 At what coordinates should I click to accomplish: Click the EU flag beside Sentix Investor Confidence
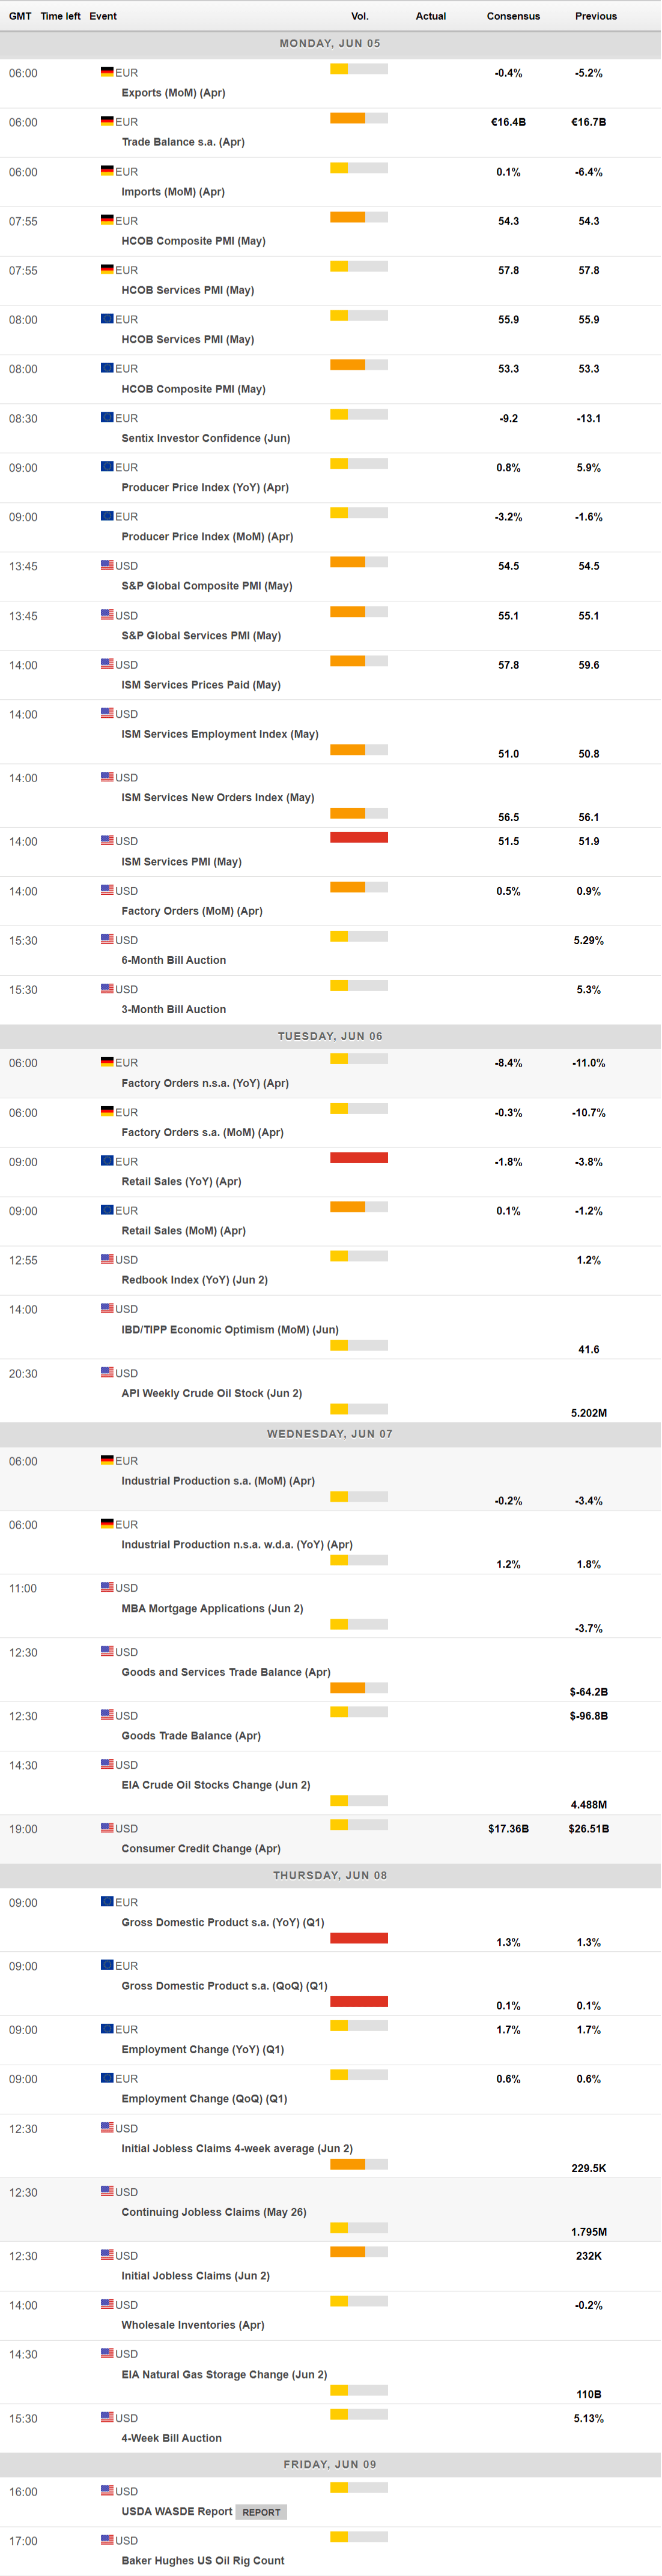pyautogui.click(x=106, y=417)
